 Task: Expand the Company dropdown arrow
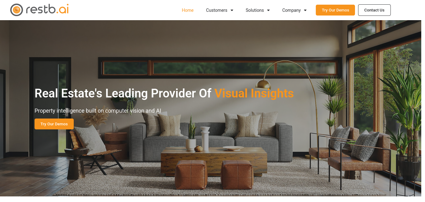[x=305, y=10]
